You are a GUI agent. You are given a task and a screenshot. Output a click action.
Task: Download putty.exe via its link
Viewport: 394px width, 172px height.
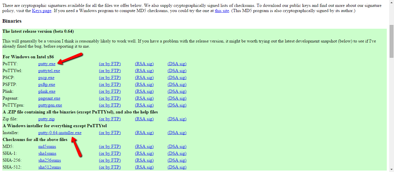47,64
